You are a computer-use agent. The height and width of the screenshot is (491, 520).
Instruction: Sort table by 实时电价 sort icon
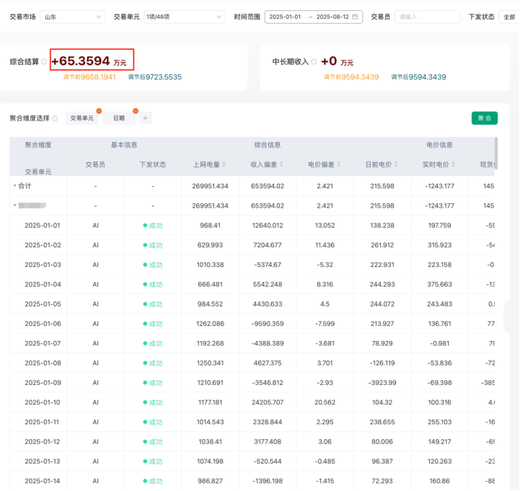tap(454, 164)
